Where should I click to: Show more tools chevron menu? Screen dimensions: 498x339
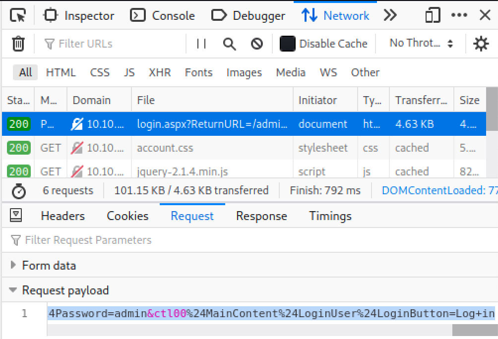point(390,15)
